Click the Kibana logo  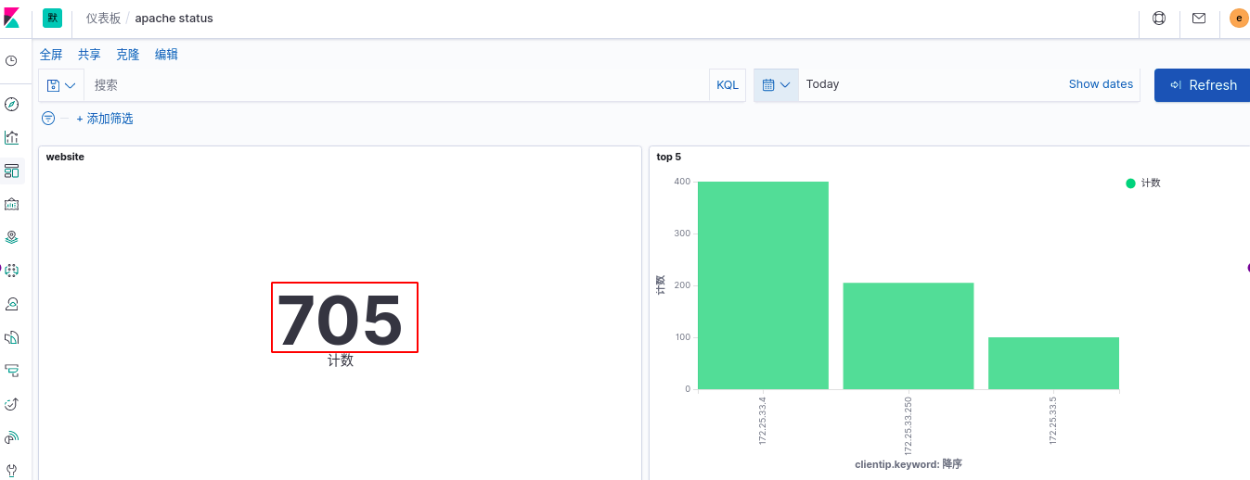(x=12, y=19)
